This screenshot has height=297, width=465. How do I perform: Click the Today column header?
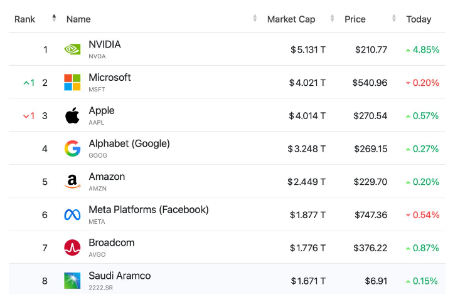pyautogui.click(x=419, y=19)
